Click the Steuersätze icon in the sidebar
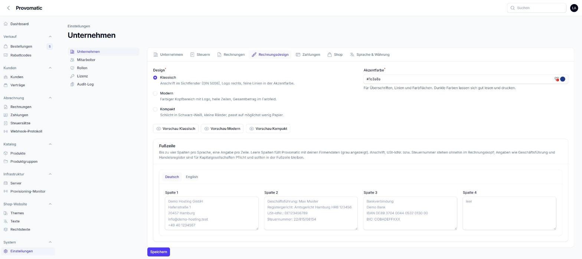582x259 pixels. (x=6, y=123)
